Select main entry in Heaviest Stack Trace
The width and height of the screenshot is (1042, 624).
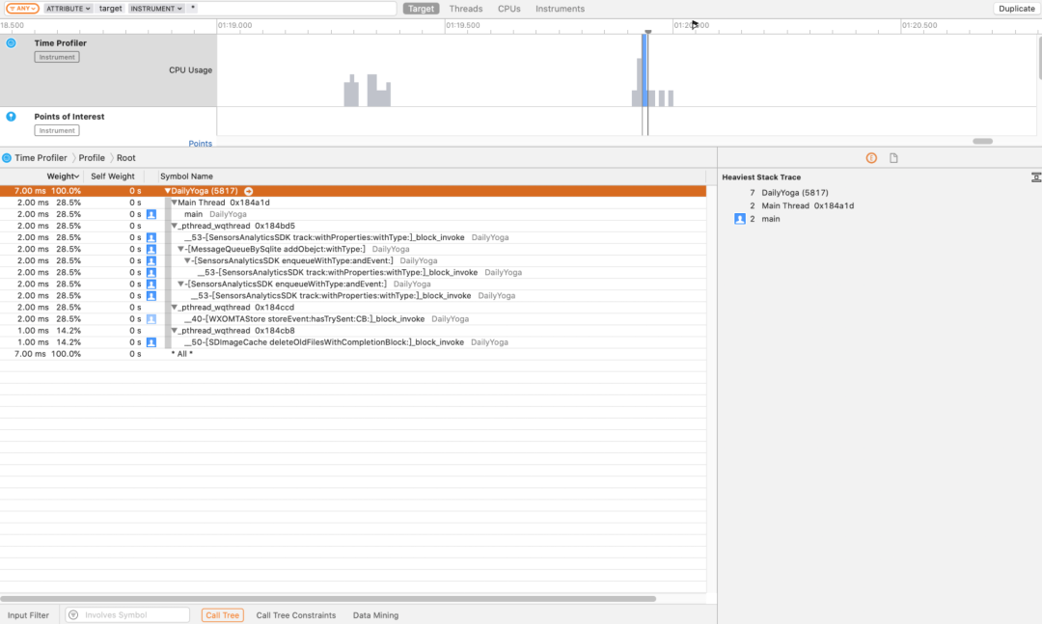tap(771, 219)
